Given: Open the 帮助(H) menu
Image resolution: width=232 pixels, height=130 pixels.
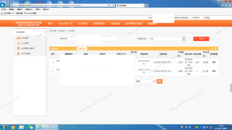Looking at the screenshot, I should (x=46, y=9).
